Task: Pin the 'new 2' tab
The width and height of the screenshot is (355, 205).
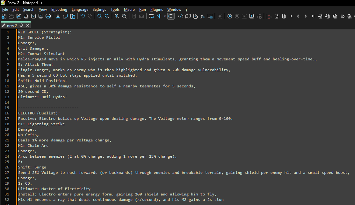Action: pyautogui.click(x=21, y=25)
